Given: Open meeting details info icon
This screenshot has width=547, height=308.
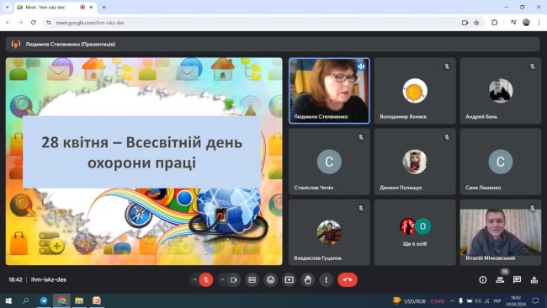Looking at the screenshot, I should pyautogui.click(x=483, y=279).
